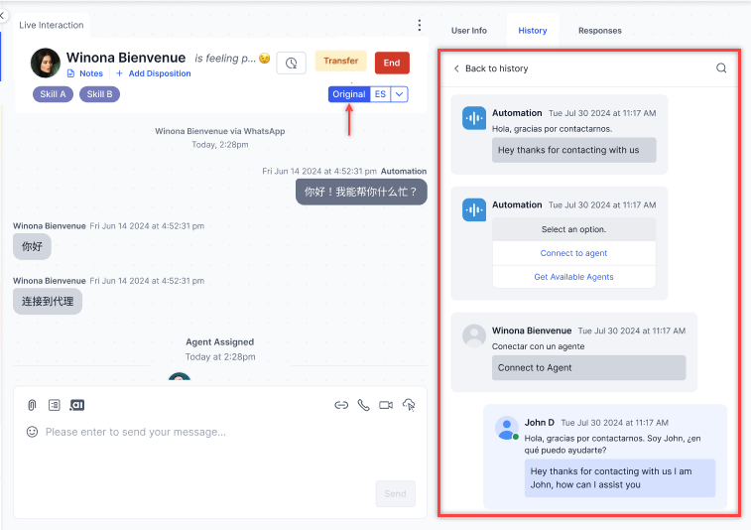Click the co-browse cloud cursor icon
Screen dimensions: 751x530
point(409,405)
